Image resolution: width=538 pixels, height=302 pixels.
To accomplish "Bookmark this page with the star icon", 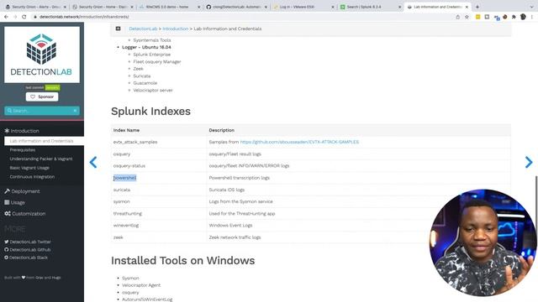I will (467, 17).
